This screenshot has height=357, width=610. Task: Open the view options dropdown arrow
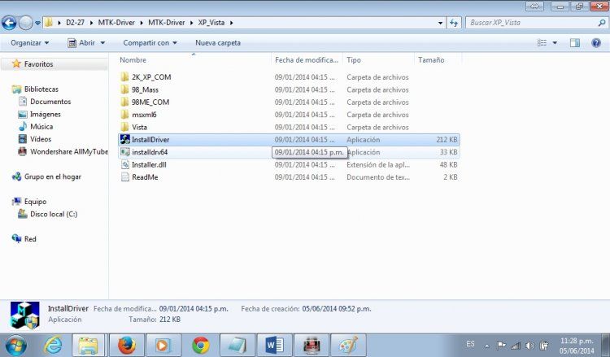tap(555, 43)
